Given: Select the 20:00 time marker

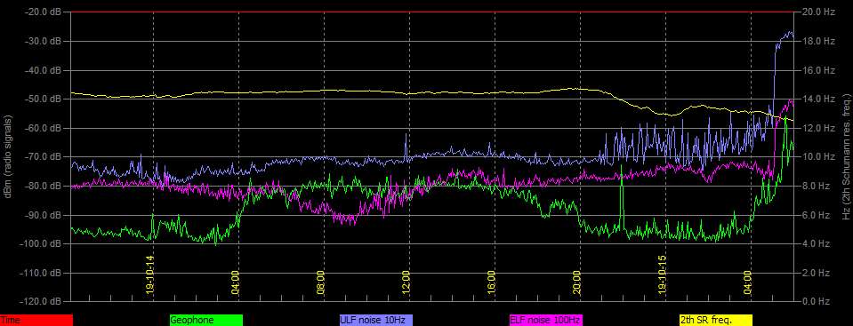Looking at the screenshot, I should (576, 282).
